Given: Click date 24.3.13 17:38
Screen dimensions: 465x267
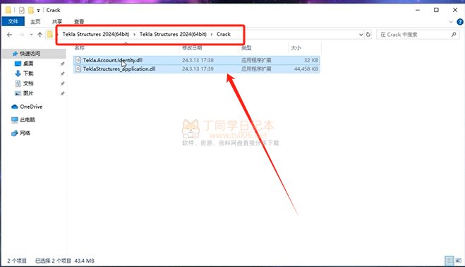Looking at the screenshot, I should click(x=198, y=60).
